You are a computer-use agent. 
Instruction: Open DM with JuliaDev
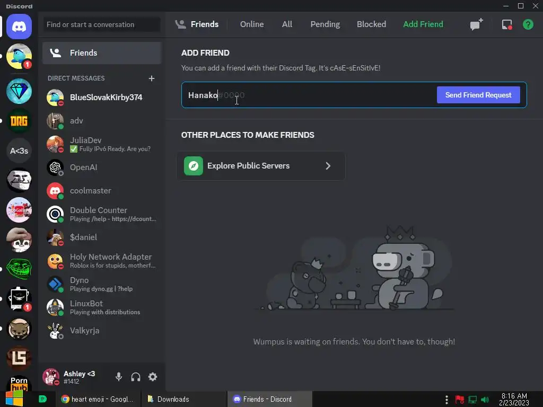tap(102, 144)
